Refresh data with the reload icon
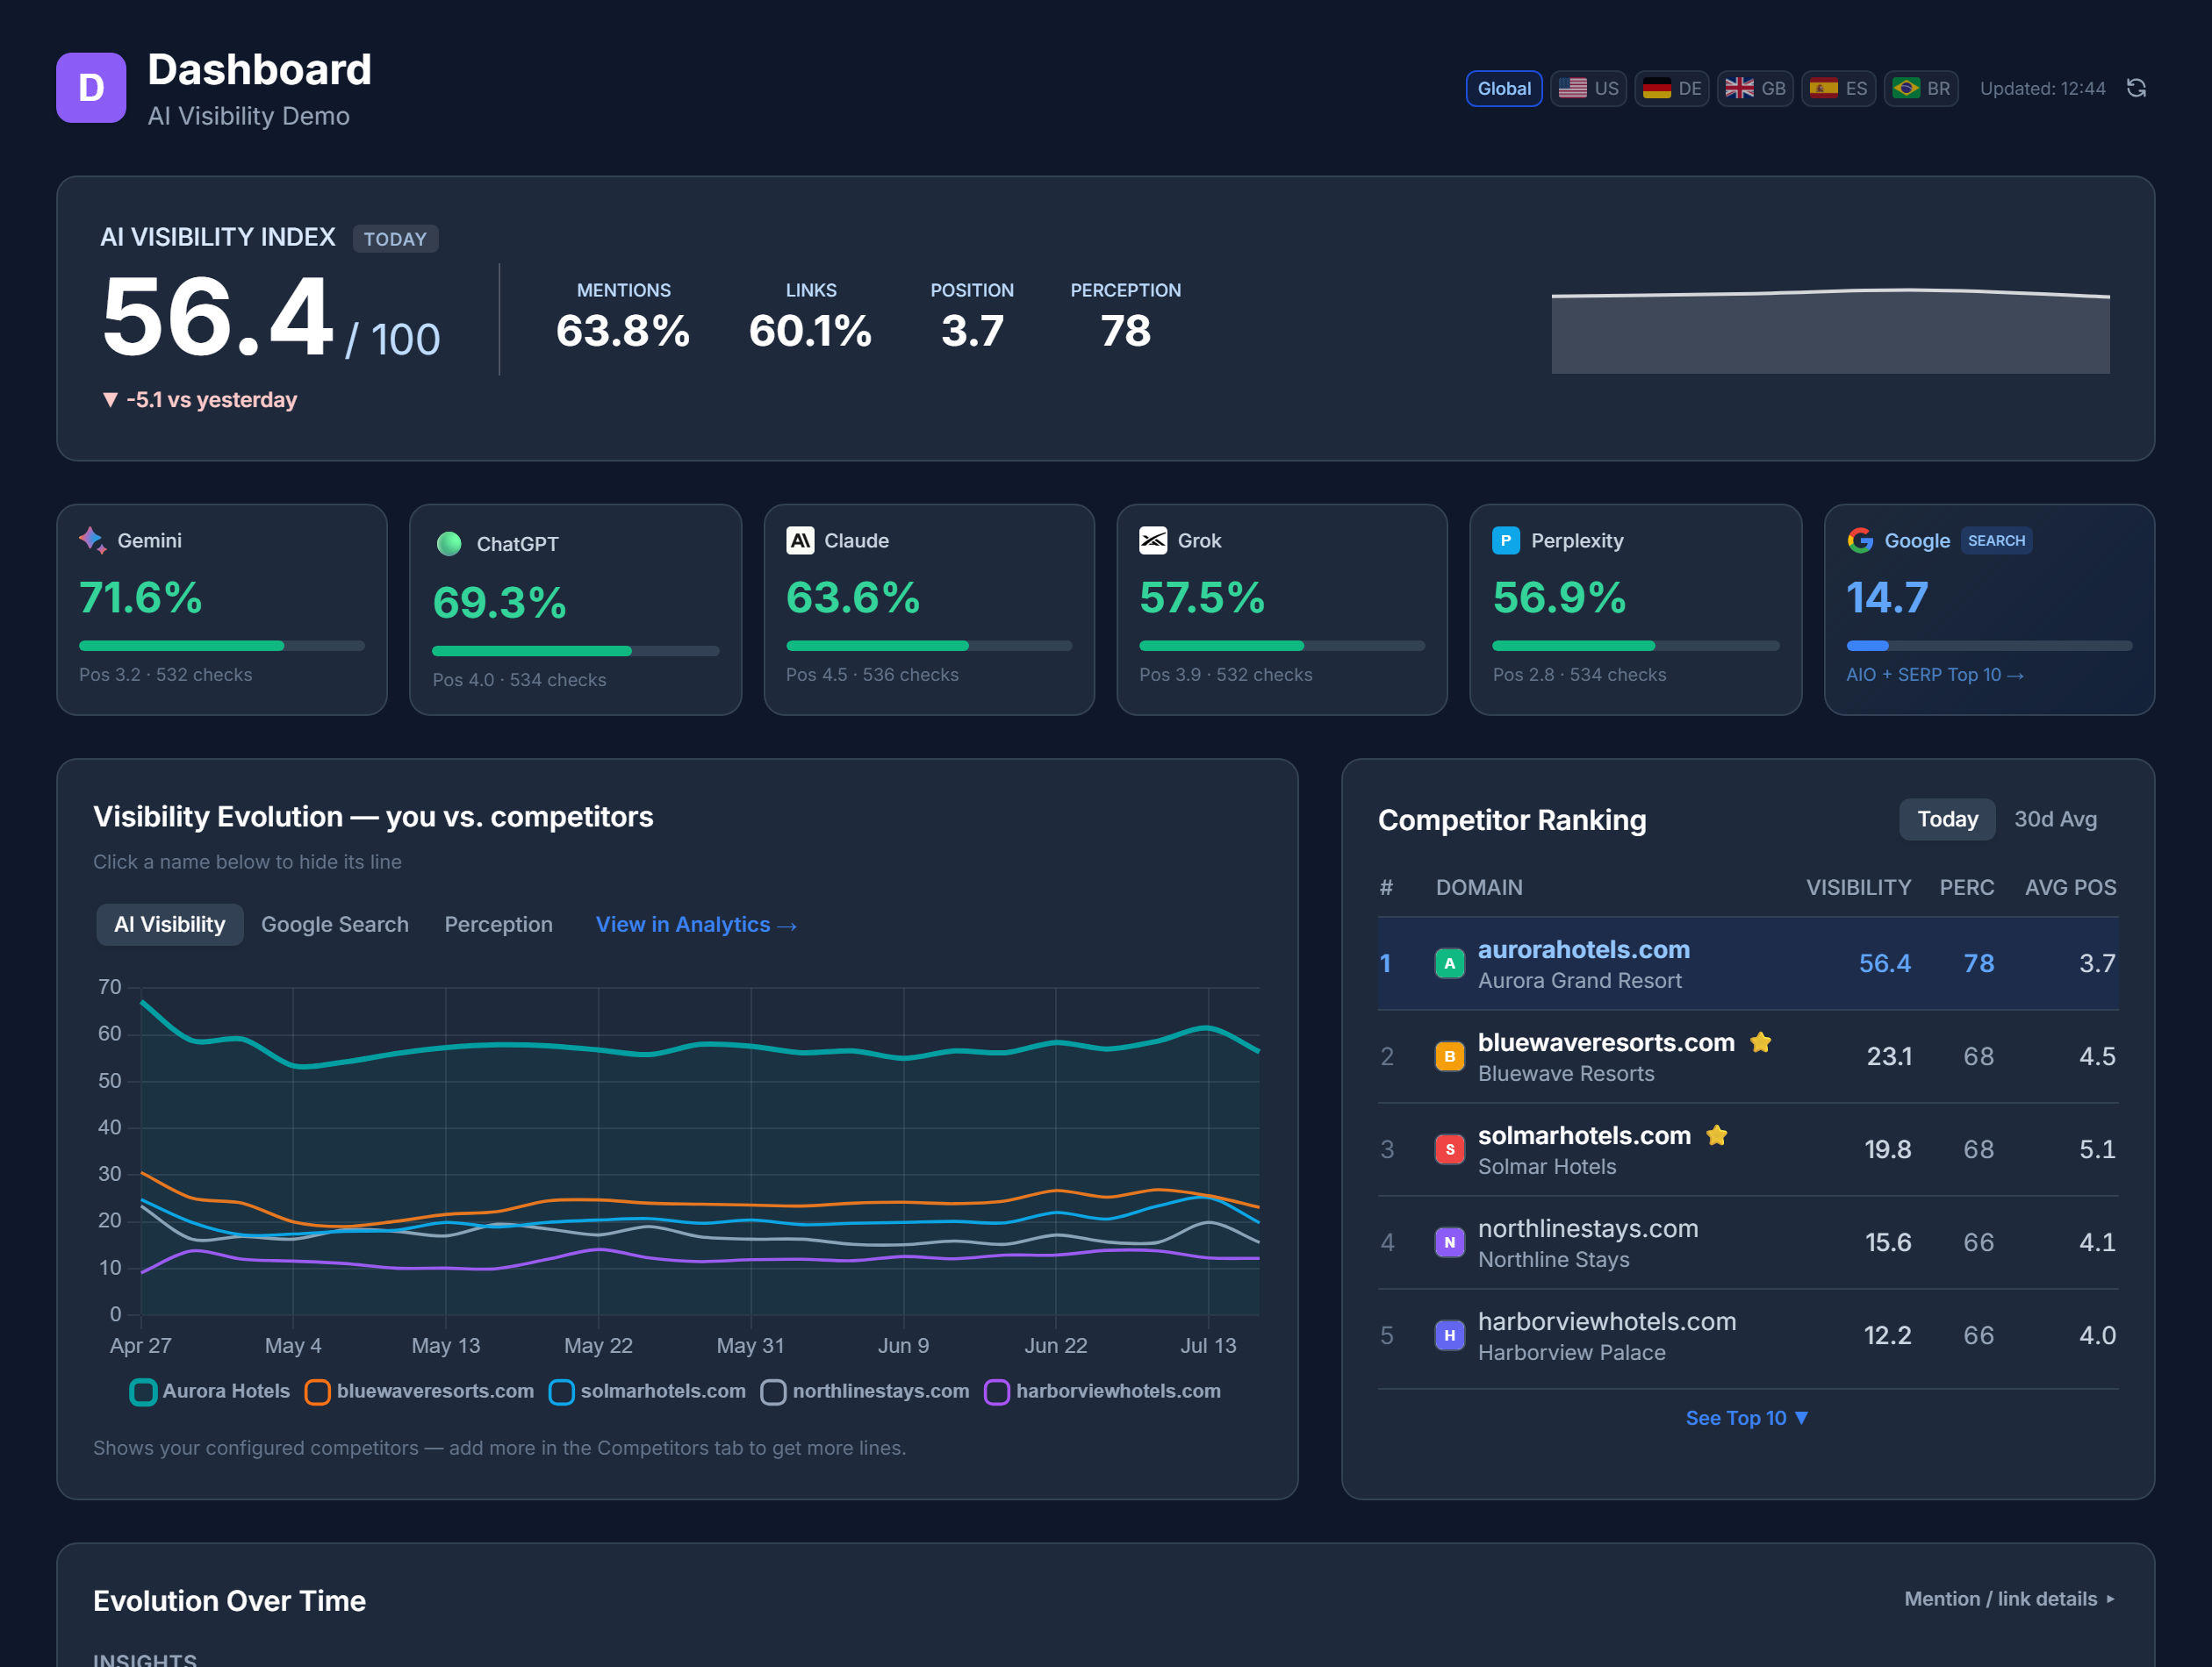2212x1667 pixels. (2136, 88)
